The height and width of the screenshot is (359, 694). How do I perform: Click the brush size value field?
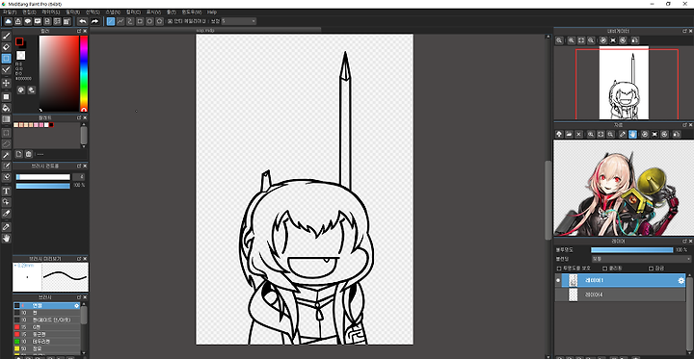pos(79,177)
